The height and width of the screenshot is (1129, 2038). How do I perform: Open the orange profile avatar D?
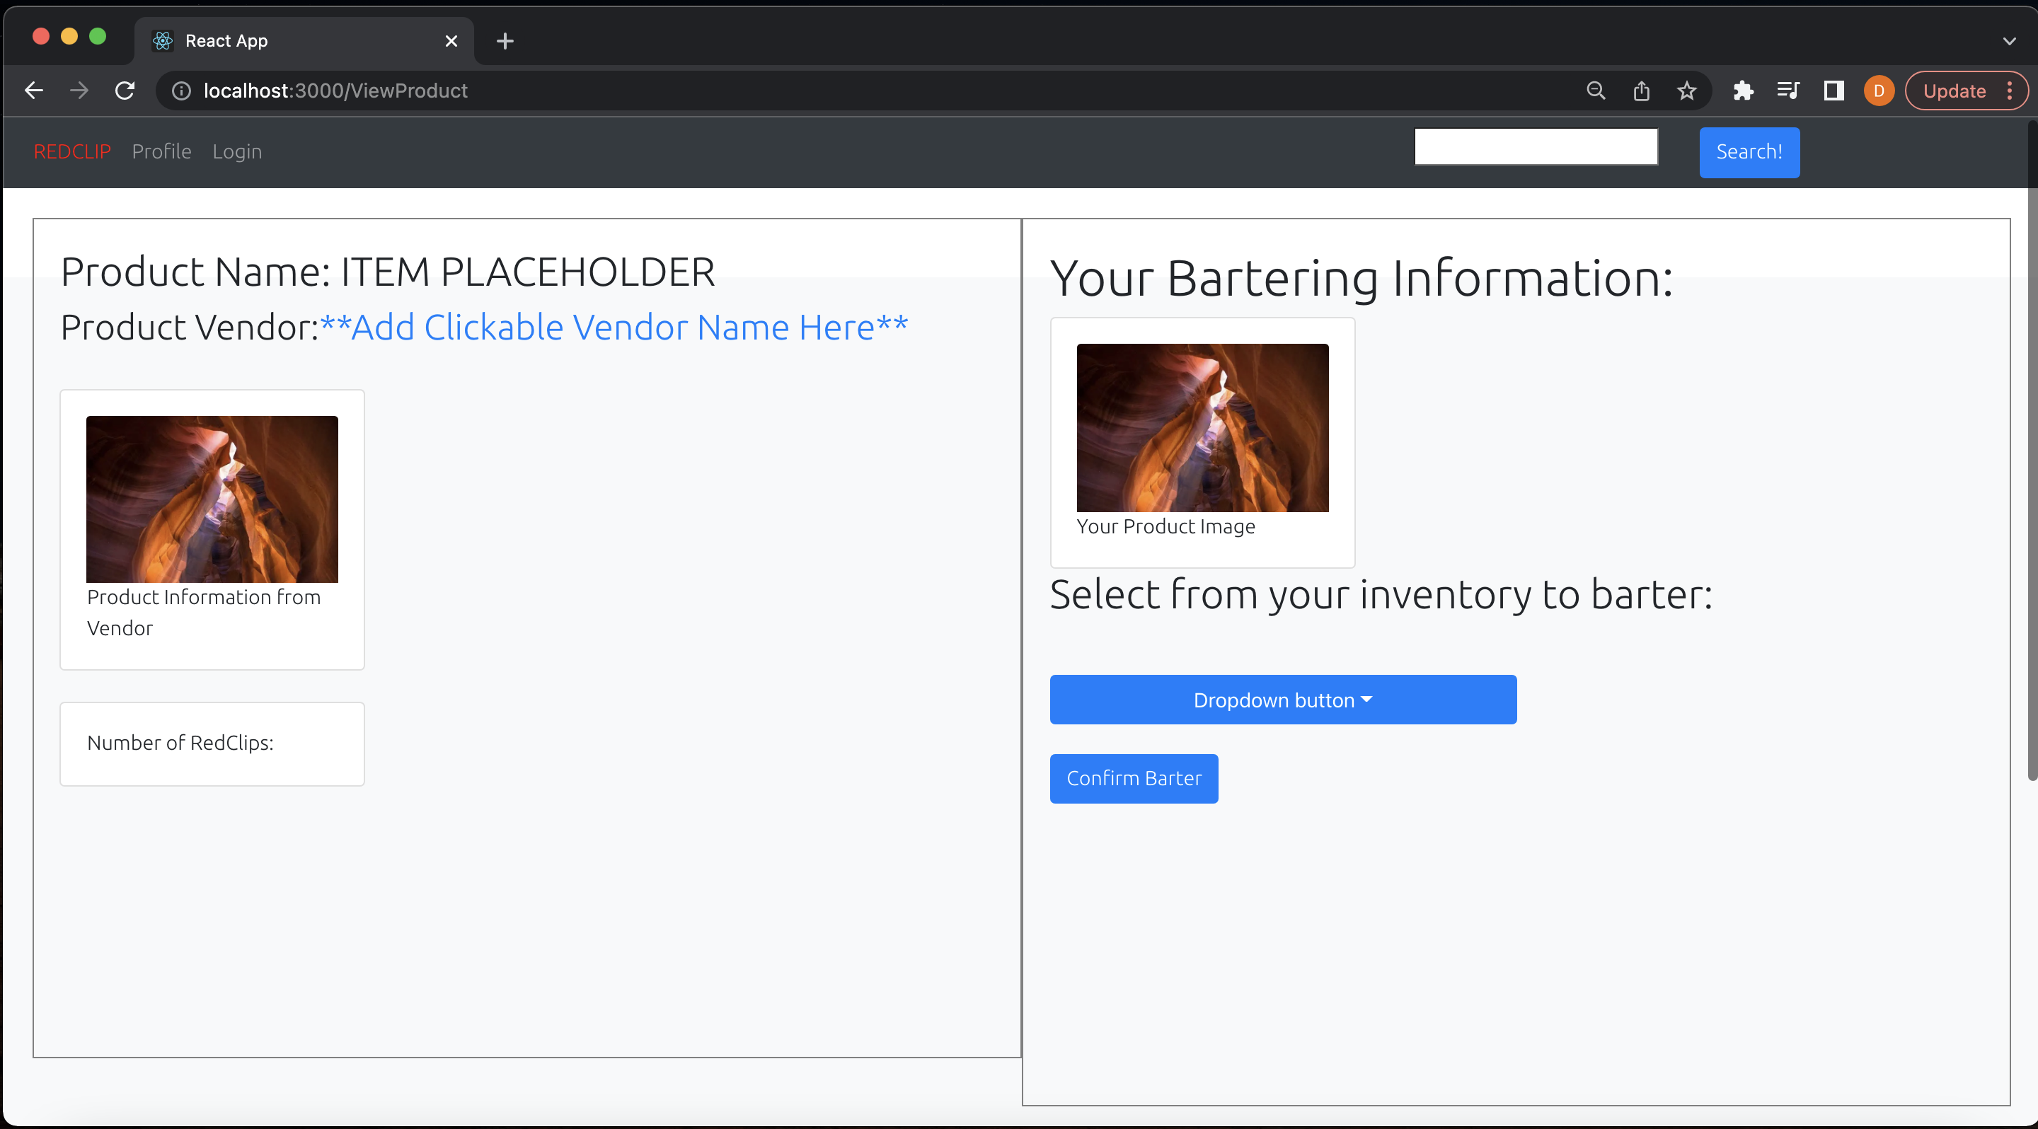click(x=1879, y=91)
